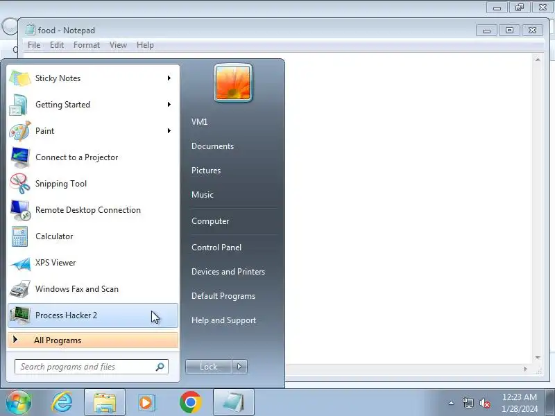Screen dimensions: 555x416
Task: Launch Windows Media Player from the taskbar
Action: tap(146, 402)
